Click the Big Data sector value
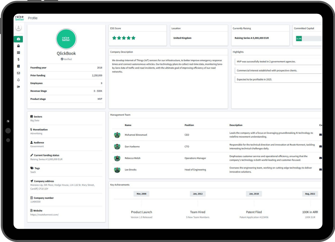This screenshot has height=242, width=335. [35, 121]
